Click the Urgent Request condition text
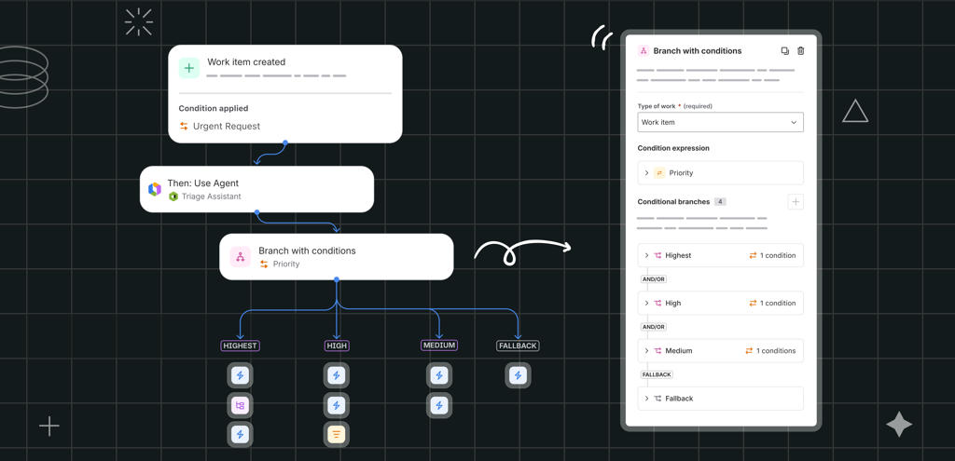Image resolution: width=955 pixels, height=461 pixels. (227, 127)
